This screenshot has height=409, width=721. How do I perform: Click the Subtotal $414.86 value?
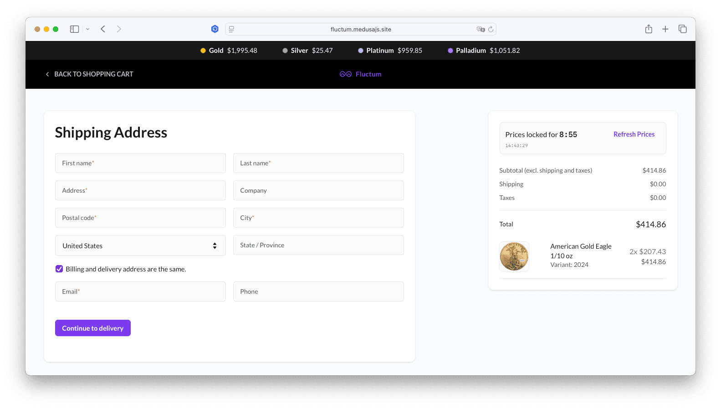click(x=654, y=170)
